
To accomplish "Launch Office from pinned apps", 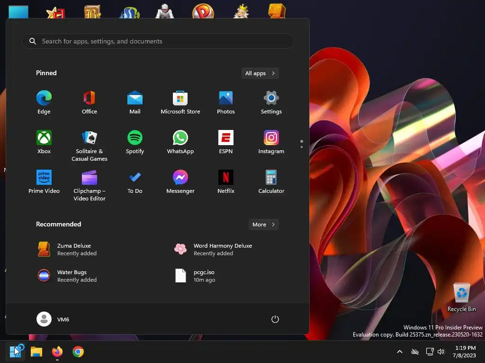I will (90, 103).
